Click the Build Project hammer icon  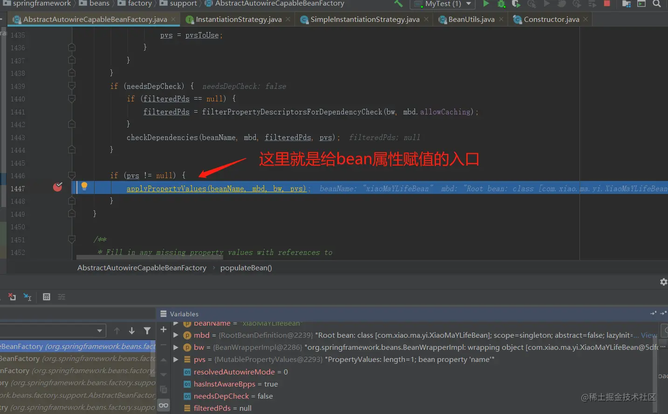(398, 4)
